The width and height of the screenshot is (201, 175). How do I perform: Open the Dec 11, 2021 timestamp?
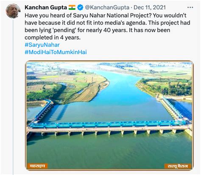[150, 8]
